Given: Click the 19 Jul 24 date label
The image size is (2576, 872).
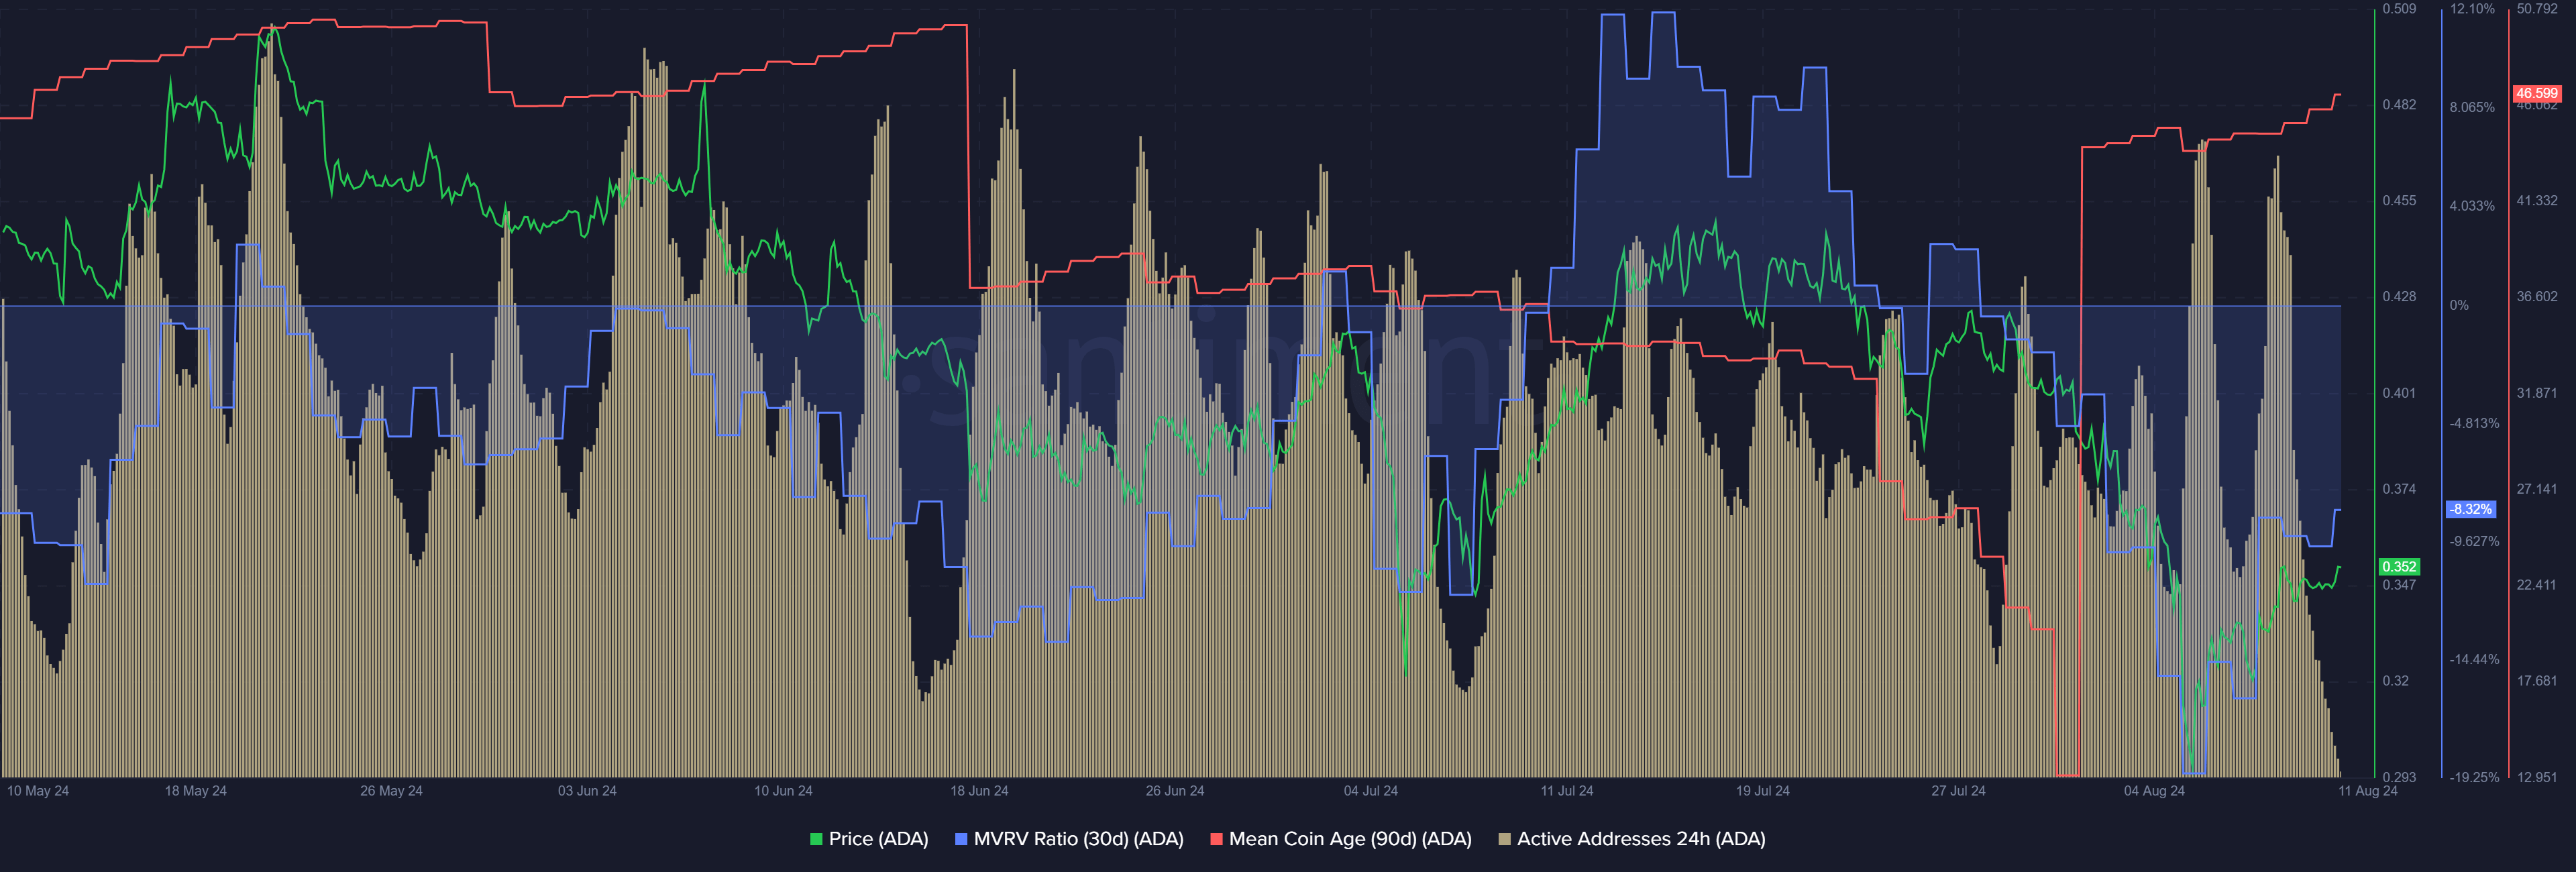Looking at the screenshot, I should [x=1763, y=791].
